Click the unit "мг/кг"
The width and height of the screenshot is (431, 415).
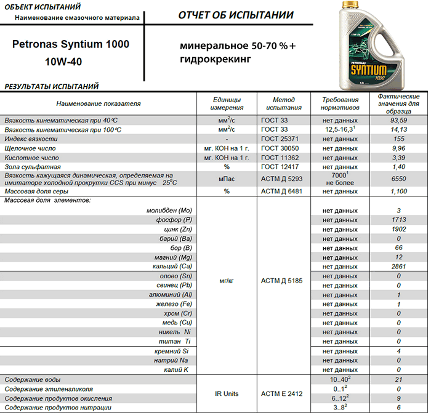pyautogui.click(x=227, y=281)
